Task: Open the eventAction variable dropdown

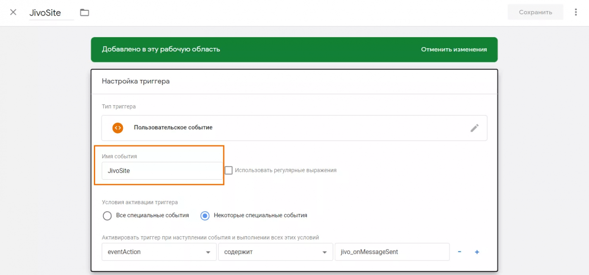Action: point(159,252)
